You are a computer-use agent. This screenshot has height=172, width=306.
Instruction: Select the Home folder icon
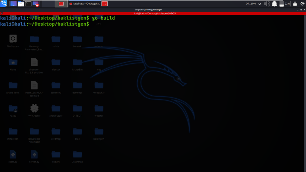coord(13,65)
